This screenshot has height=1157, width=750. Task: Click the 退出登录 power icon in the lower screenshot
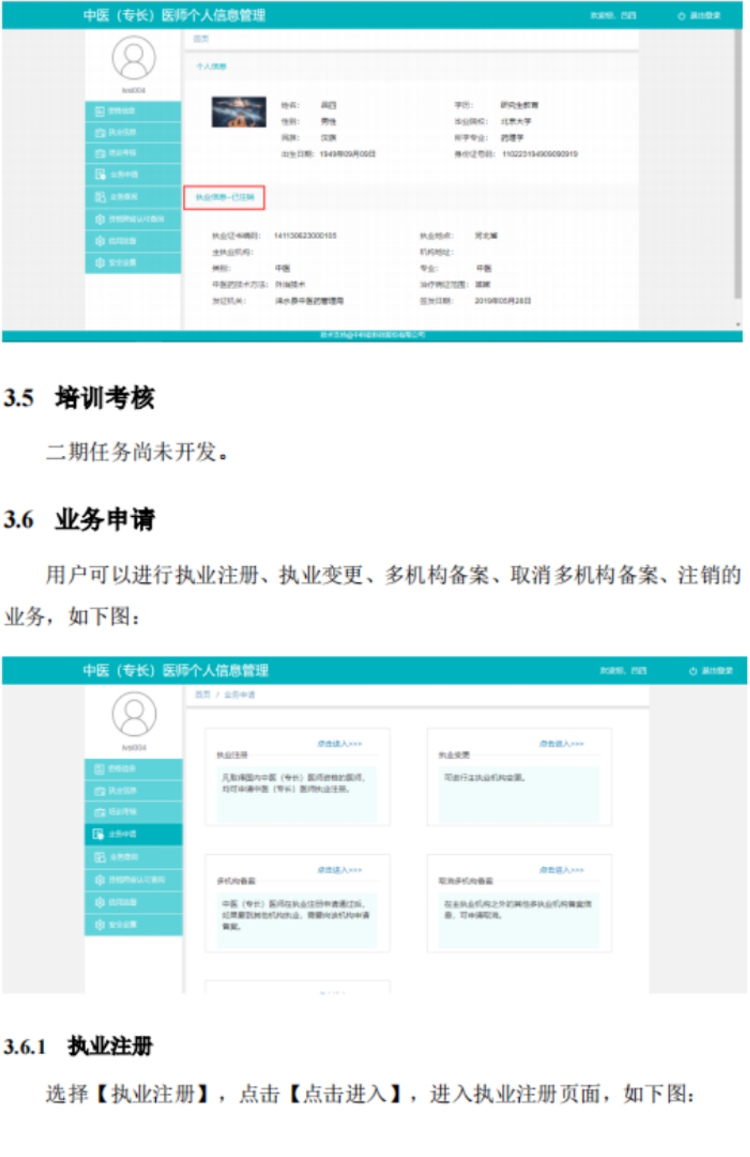coord(692,671)
